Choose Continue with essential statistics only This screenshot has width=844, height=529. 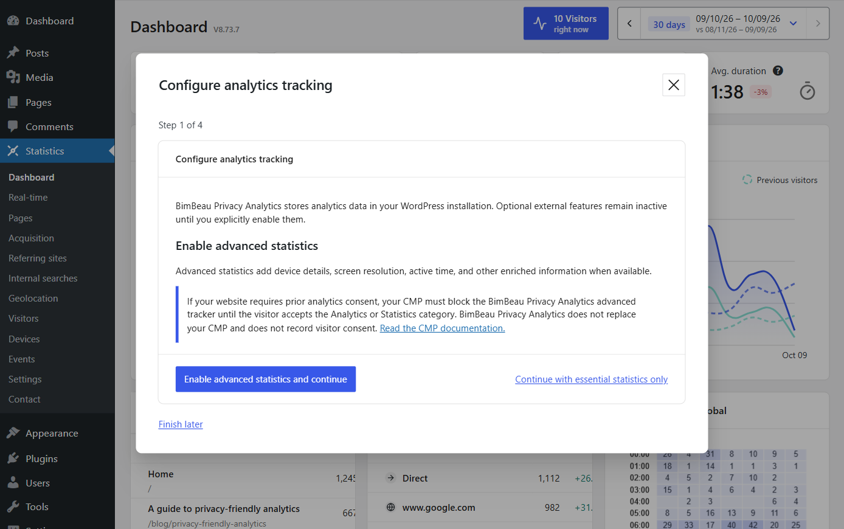click(x=591, y=379)
